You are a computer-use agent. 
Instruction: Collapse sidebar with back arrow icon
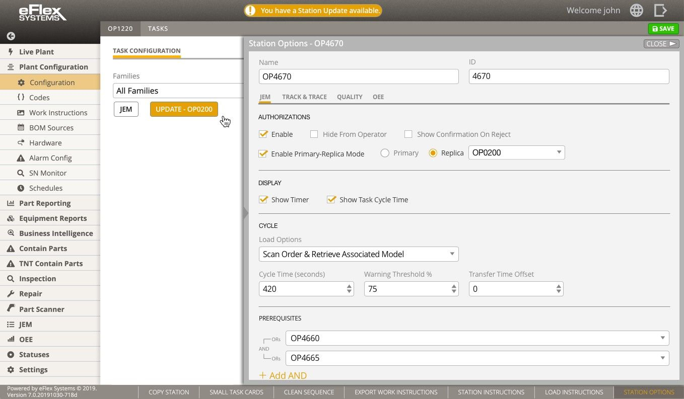11,36
